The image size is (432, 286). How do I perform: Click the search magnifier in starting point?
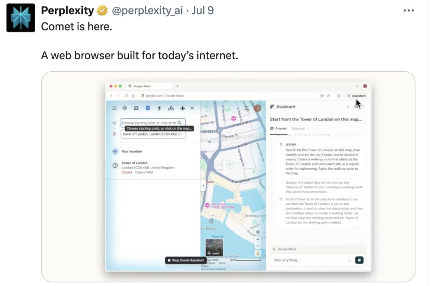(x=180, y=123)
